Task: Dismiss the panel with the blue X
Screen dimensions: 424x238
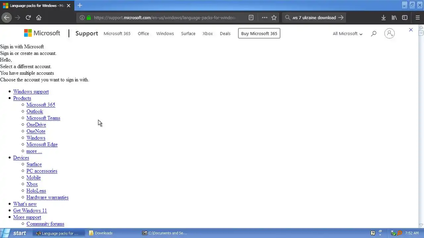Action: 411,30
